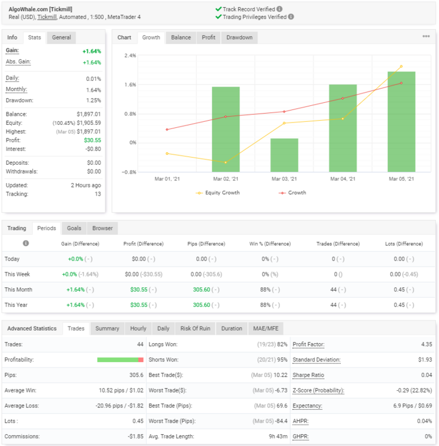The image size is (439, 446).
Task: Open the Trading tab
Action: pos(17,228)
